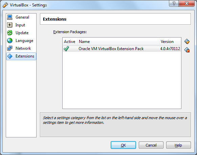Open the Language globe icon category

point(10,41)
